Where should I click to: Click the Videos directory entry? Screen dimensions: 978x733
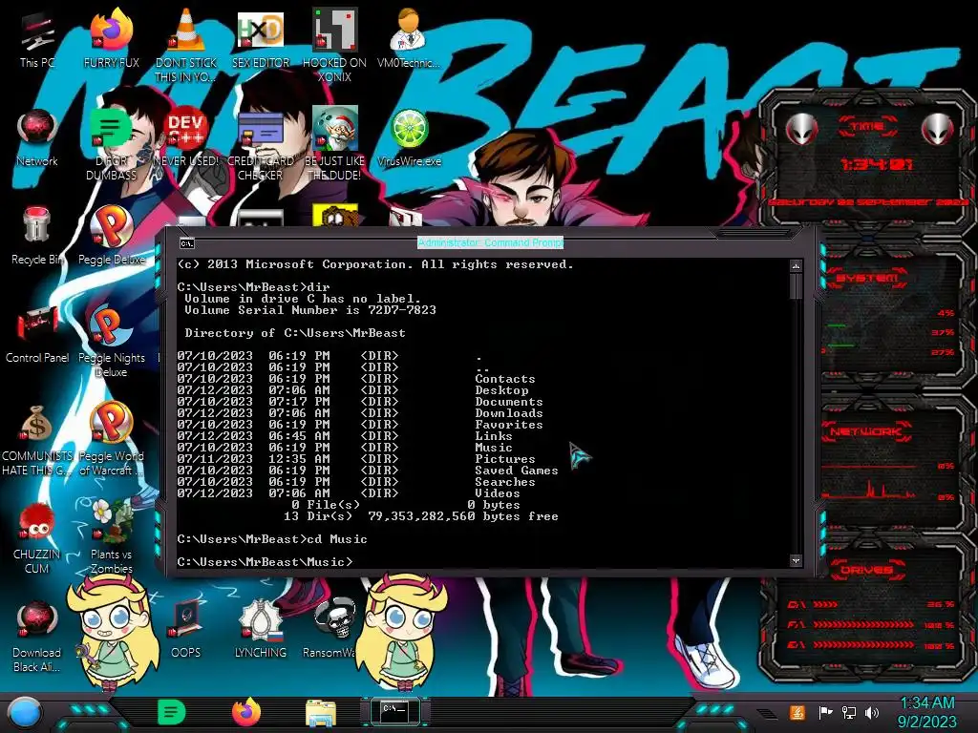[497, 493]
